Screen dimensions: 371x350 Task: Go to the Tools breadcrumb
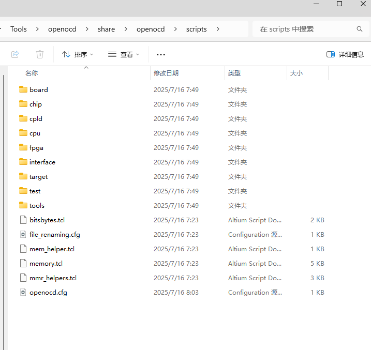coord(19,29)
